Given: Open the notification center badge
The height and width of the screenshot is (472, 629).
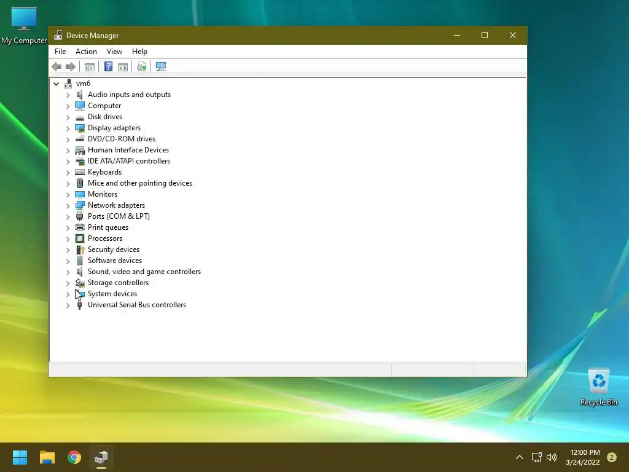Looking at the screenshot, I should (612, 457).
